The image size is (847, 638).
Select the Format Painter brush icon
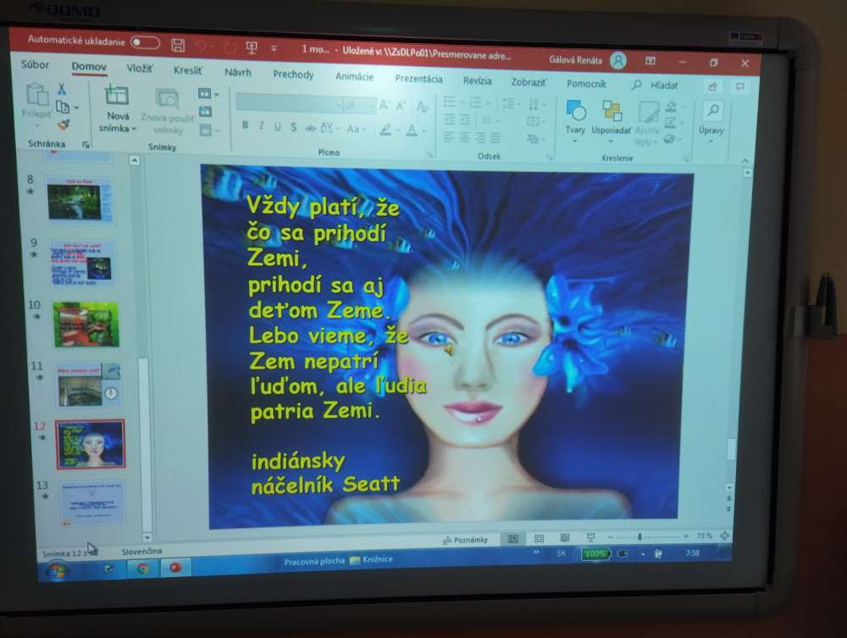pyautogui.click(x=64, y=125)
